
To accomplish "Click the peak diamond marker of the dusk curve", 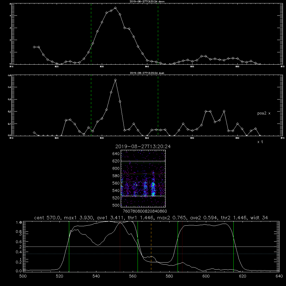I will point(115,80).
